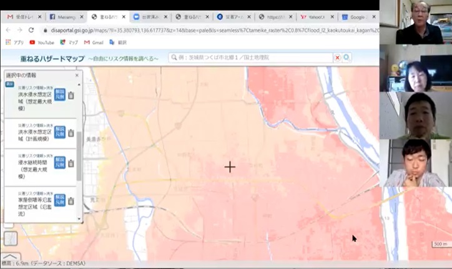Open the アプリ bookmarks shortcut
Screen dimensions: 452x269
click(x=14, y=42)
